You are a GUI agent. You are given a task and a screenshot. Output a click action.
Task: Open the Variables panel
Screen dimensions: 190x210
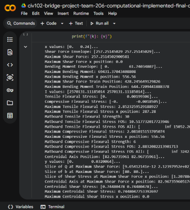(x=21, y=207)
